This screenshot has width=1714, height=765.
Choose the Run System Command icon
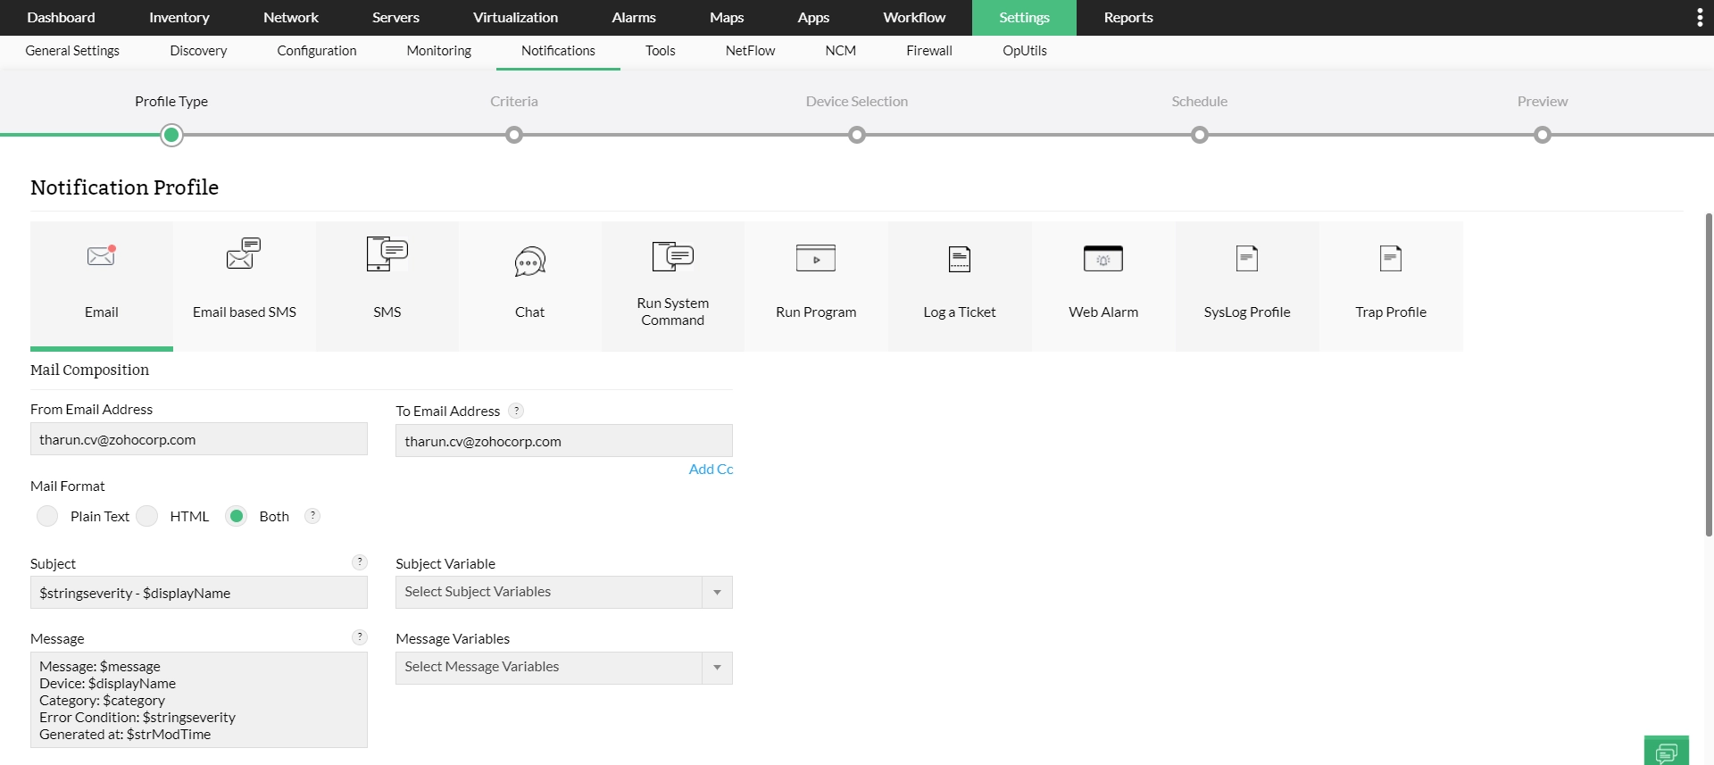pos(673,256)
